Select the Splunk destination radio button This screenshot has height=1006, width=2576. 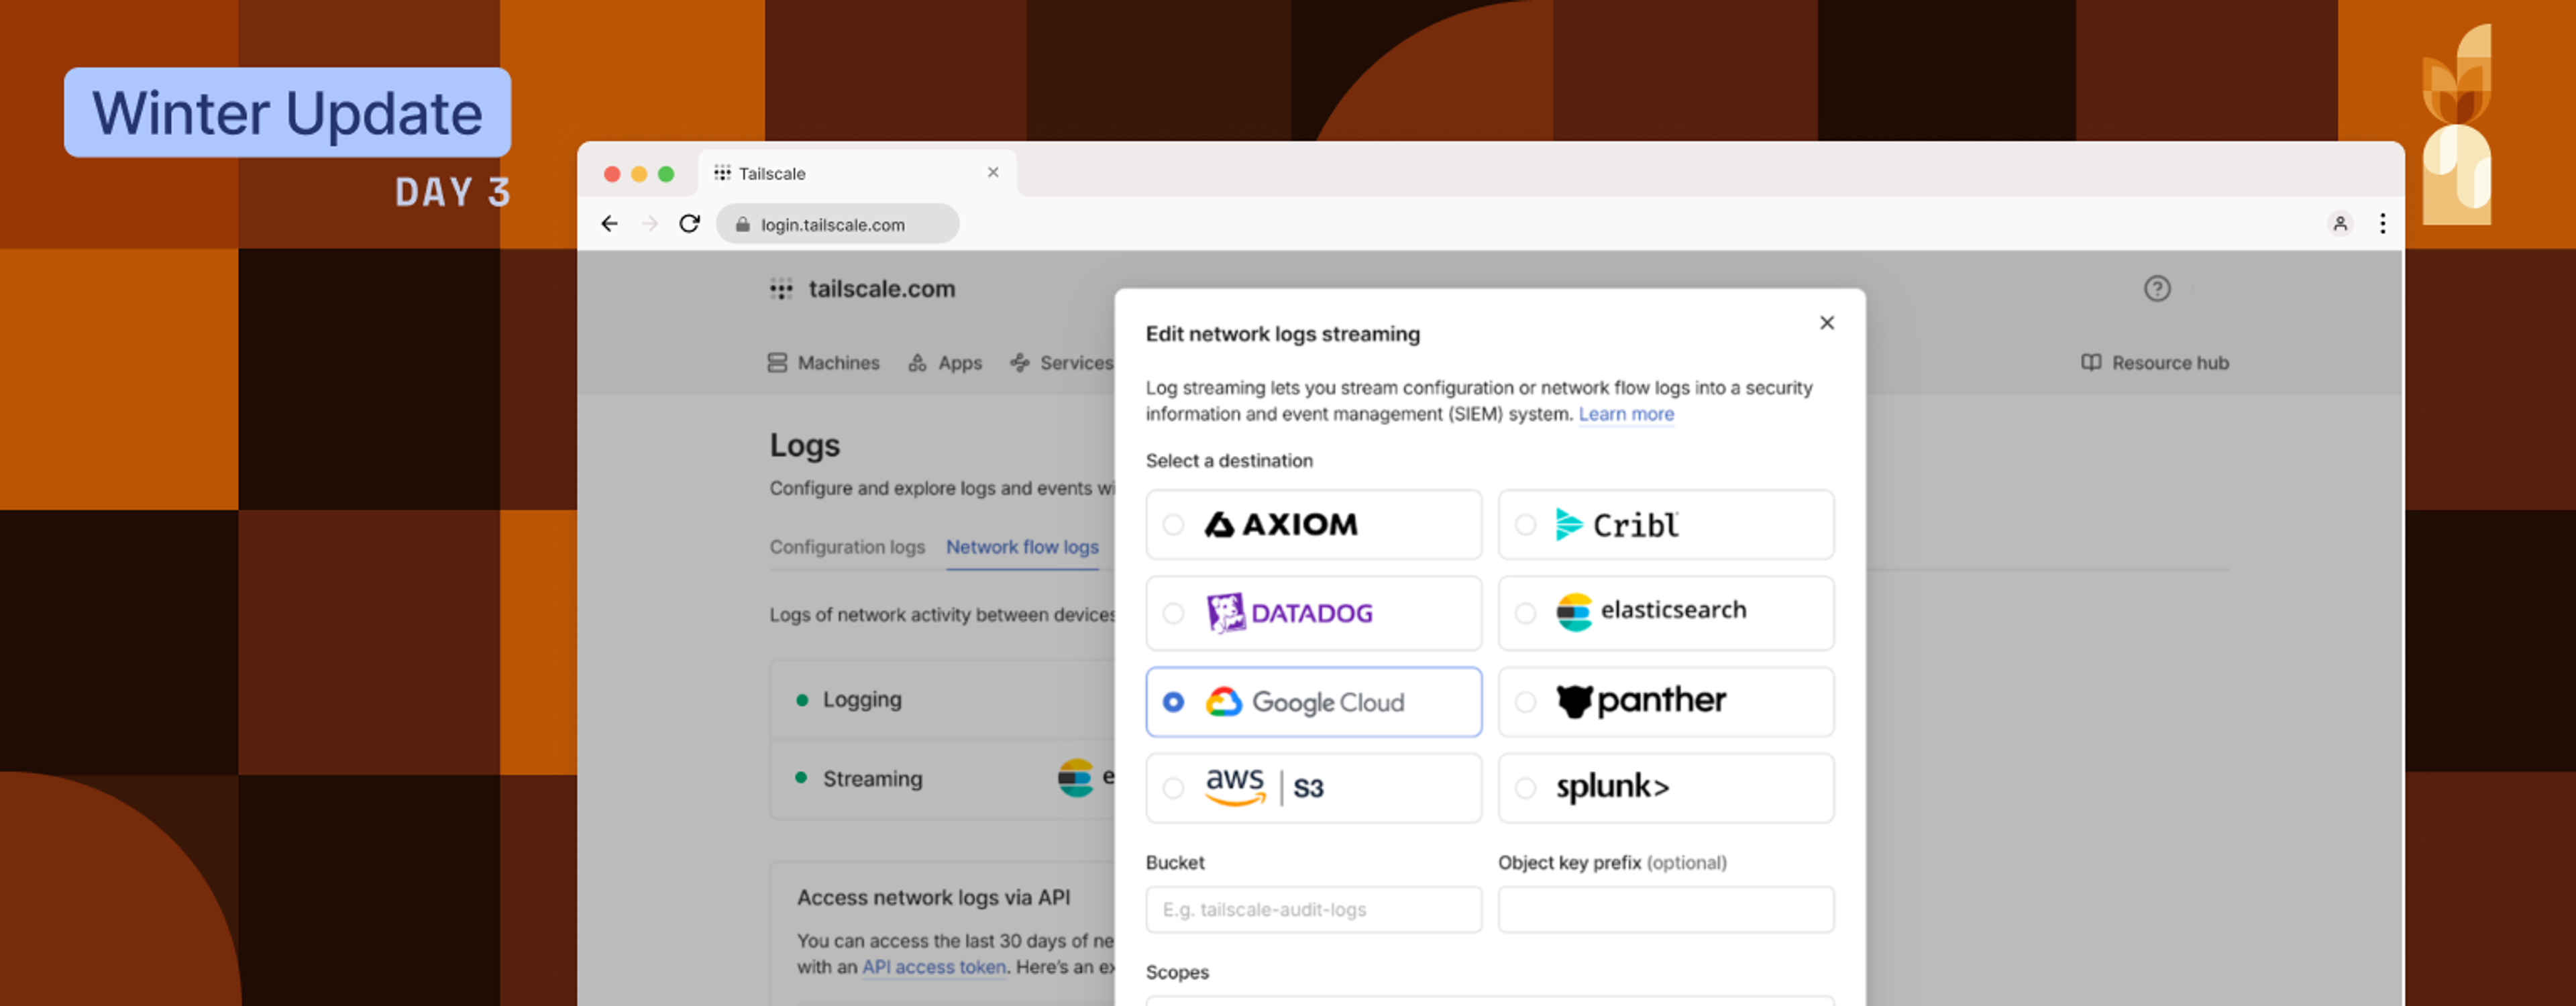click(x=1525, y=788)
